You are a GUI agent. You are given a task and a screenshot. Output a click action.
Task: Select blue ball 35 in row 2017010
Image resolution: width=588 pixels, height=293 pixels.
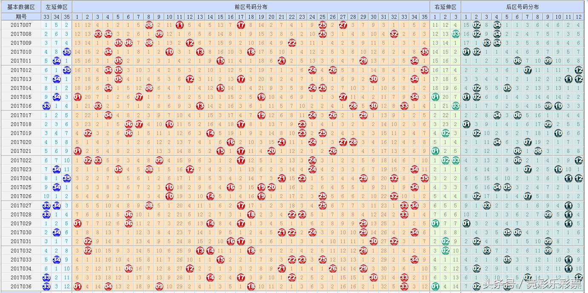(67, 52)
